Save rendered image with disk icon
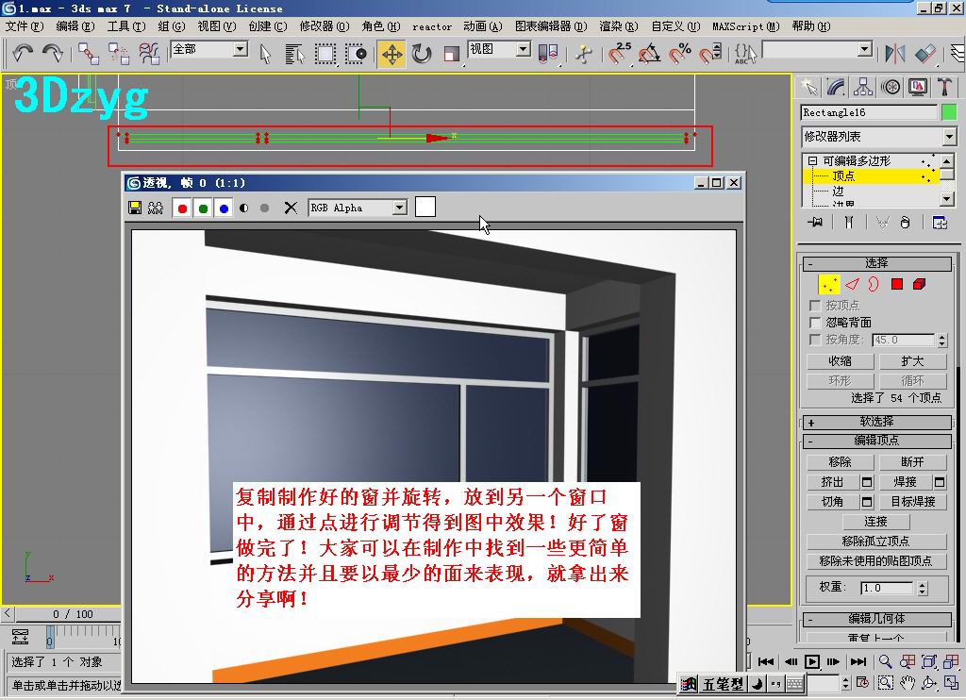Screen dimensions: 966x700 [x=135, y=208]
